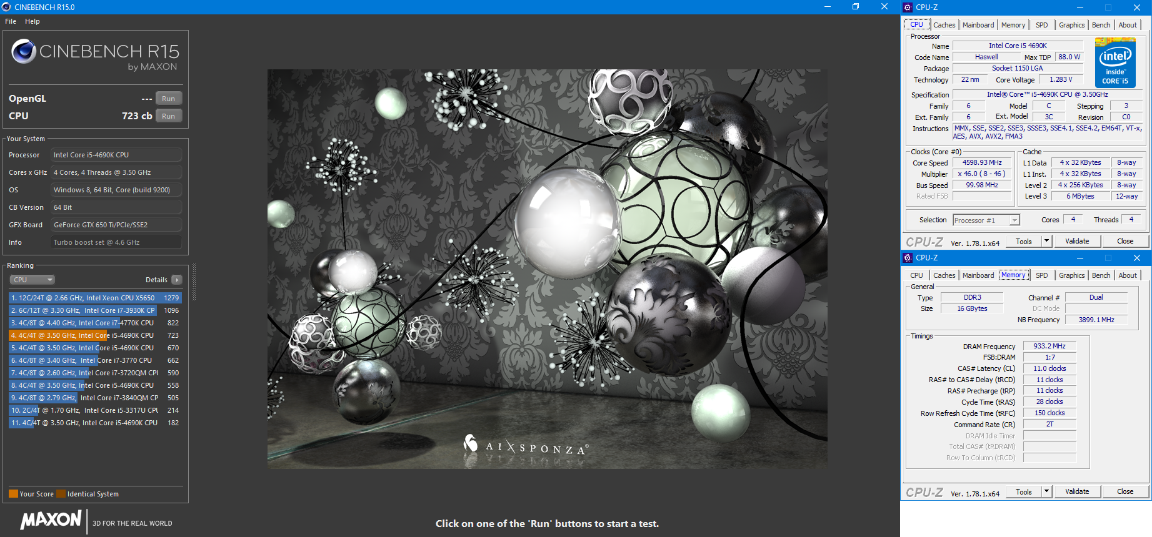
Task: Switch to Mainboard tab in lower CPU-Z
Action: click(x=978, y=275)
